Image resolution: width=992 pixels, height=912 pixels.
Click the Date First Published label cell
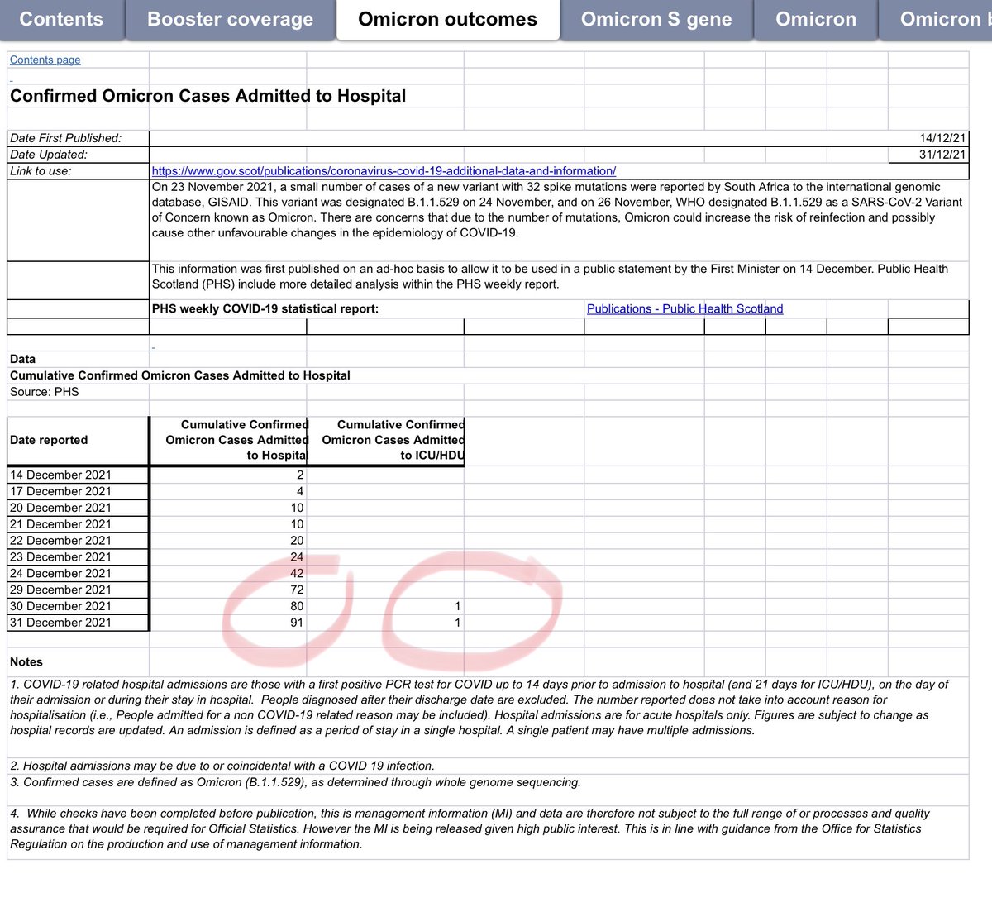(79, 138)
